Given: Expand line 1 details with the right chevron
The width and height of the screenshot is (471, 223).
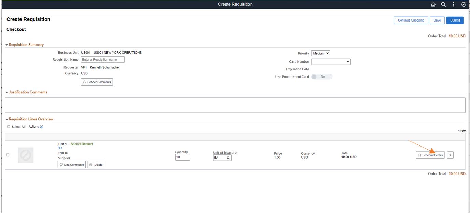Looking at the screenshot, I should pos(451,155).
